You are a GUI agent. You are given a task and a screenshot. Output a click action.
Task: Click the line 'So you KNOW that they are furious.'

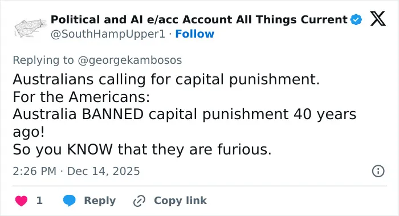(x=142, y=149)
